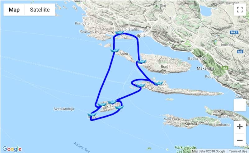This screenshot has height=153, width=249.
Task: Click the blank white Street View control box
Action: click(x=240, y=105)
